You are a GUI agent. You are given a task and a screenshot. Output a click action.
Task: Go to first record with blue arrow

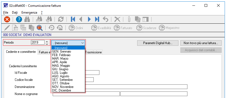point(73,19)
